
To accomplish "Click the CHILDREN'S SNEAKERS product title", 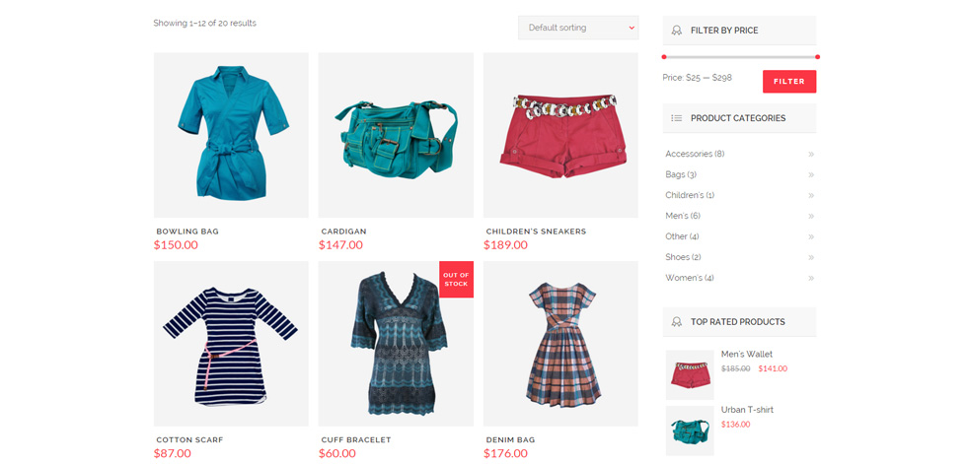I will pyautogui.click(x=536, y=232).
